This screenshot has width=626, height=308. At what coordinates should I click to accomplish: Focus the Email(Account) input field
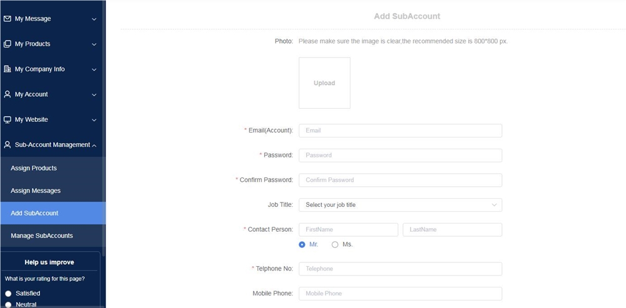pos(400,131)
